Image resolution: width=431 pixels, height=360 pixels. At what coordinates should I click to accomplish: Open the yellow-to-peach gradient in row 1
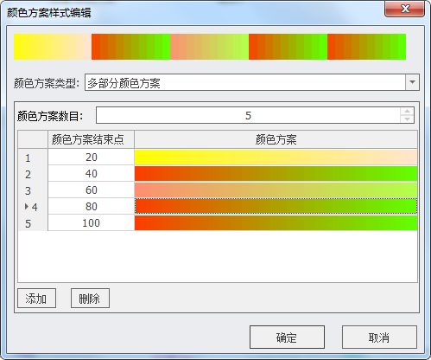tap(276, 157)
